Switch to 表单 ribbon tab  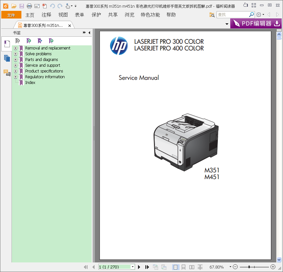[80, 15]
